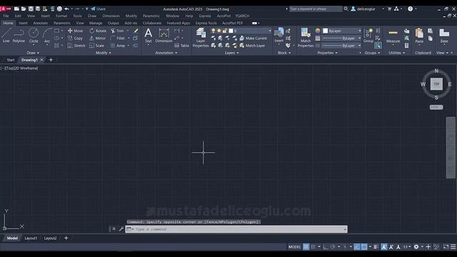Image resolution: width=457 pixels, height=257 pixels.
Task: Toggle MODEL space button in status bar
Action: click(294, 247)
